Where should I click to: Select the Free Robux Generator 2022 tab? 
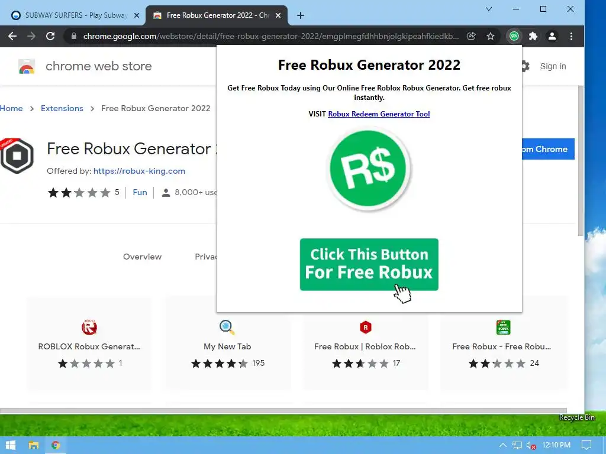point(217,15)
